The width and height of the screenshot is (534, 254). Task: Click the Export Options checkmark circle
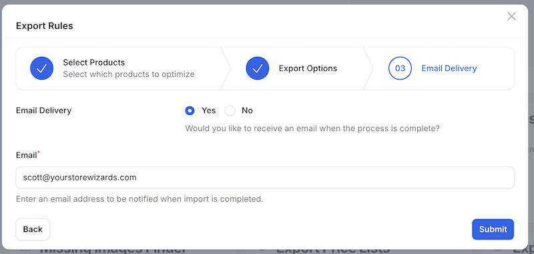258,68
